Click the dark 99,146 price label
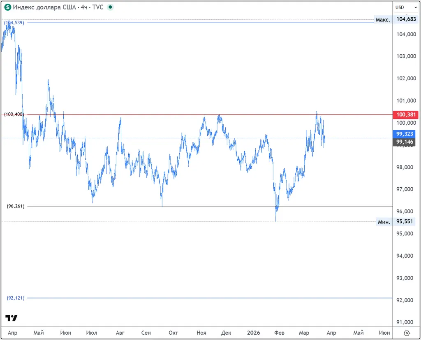 click(x=404, y=142)
